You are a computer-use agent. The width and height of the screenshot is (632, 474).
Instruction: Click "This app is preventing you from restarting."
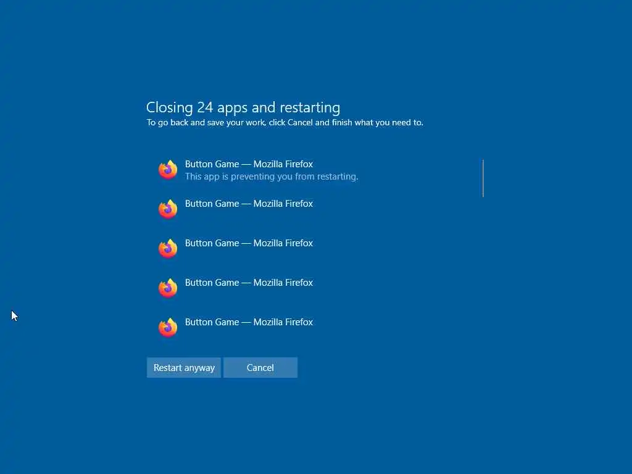tap(272, 177)
